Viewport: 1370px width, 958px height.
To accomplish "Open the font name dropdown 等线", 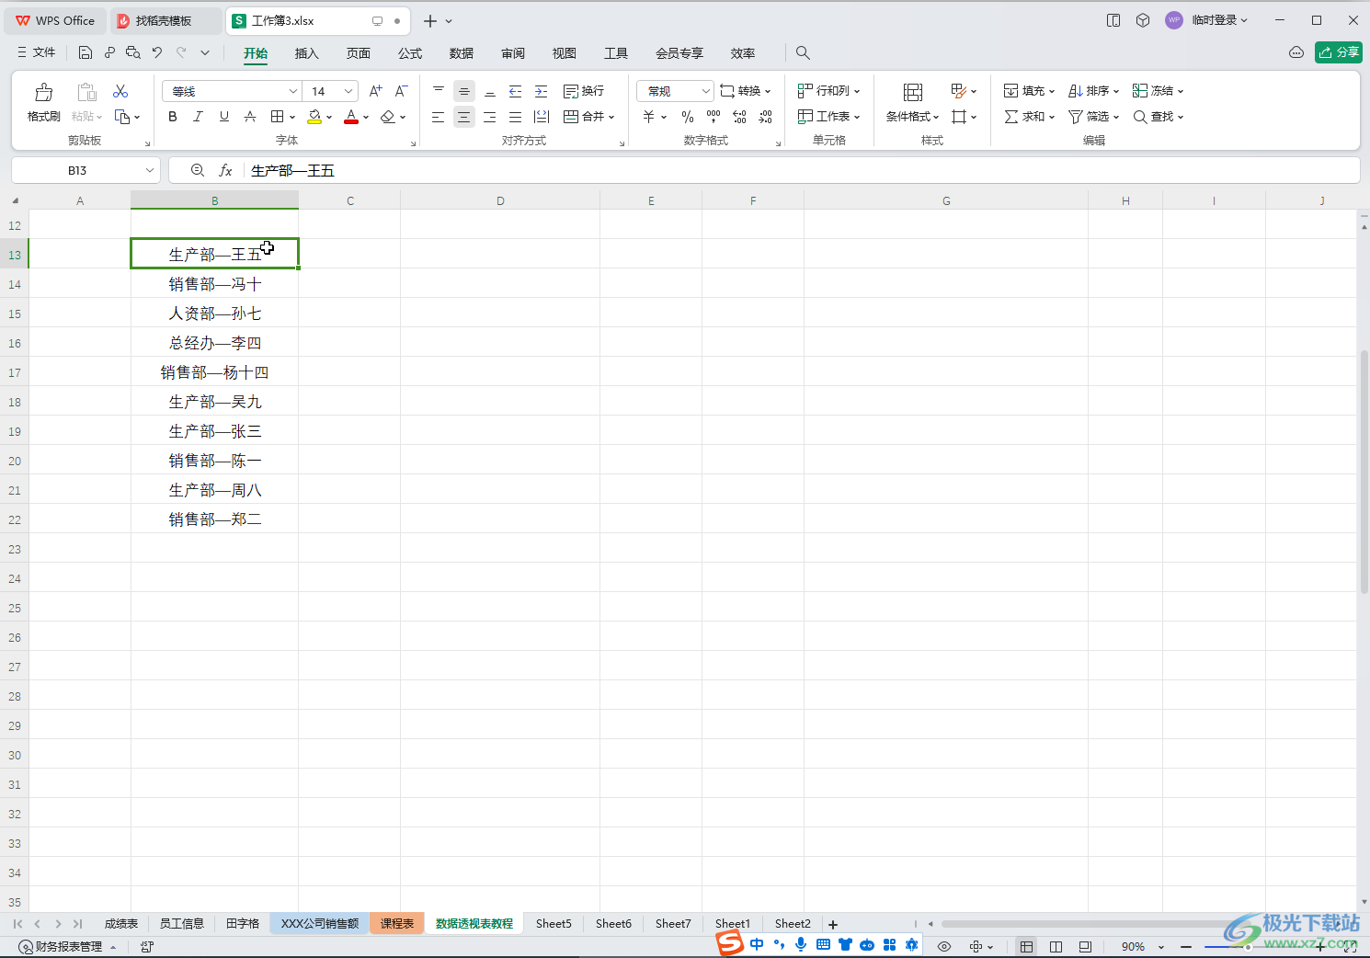I will 233,91.
